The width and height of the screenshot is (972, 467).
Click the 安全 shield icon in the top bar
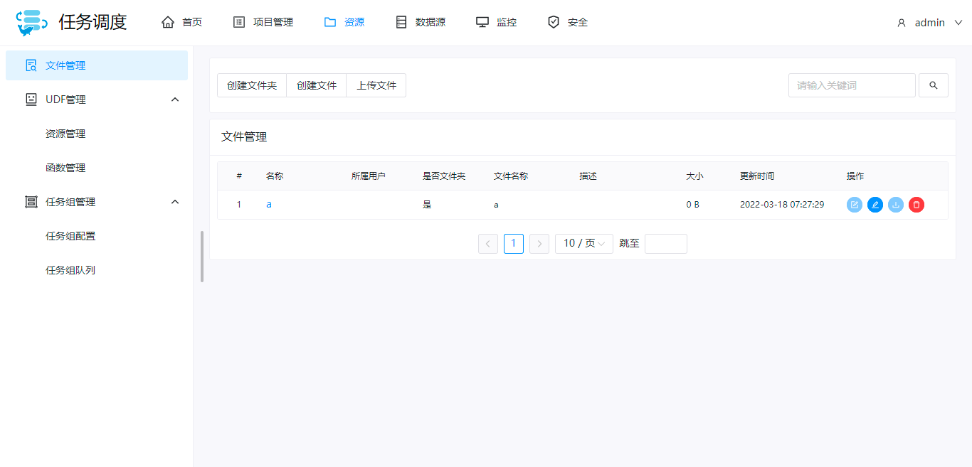coord(554,21)
